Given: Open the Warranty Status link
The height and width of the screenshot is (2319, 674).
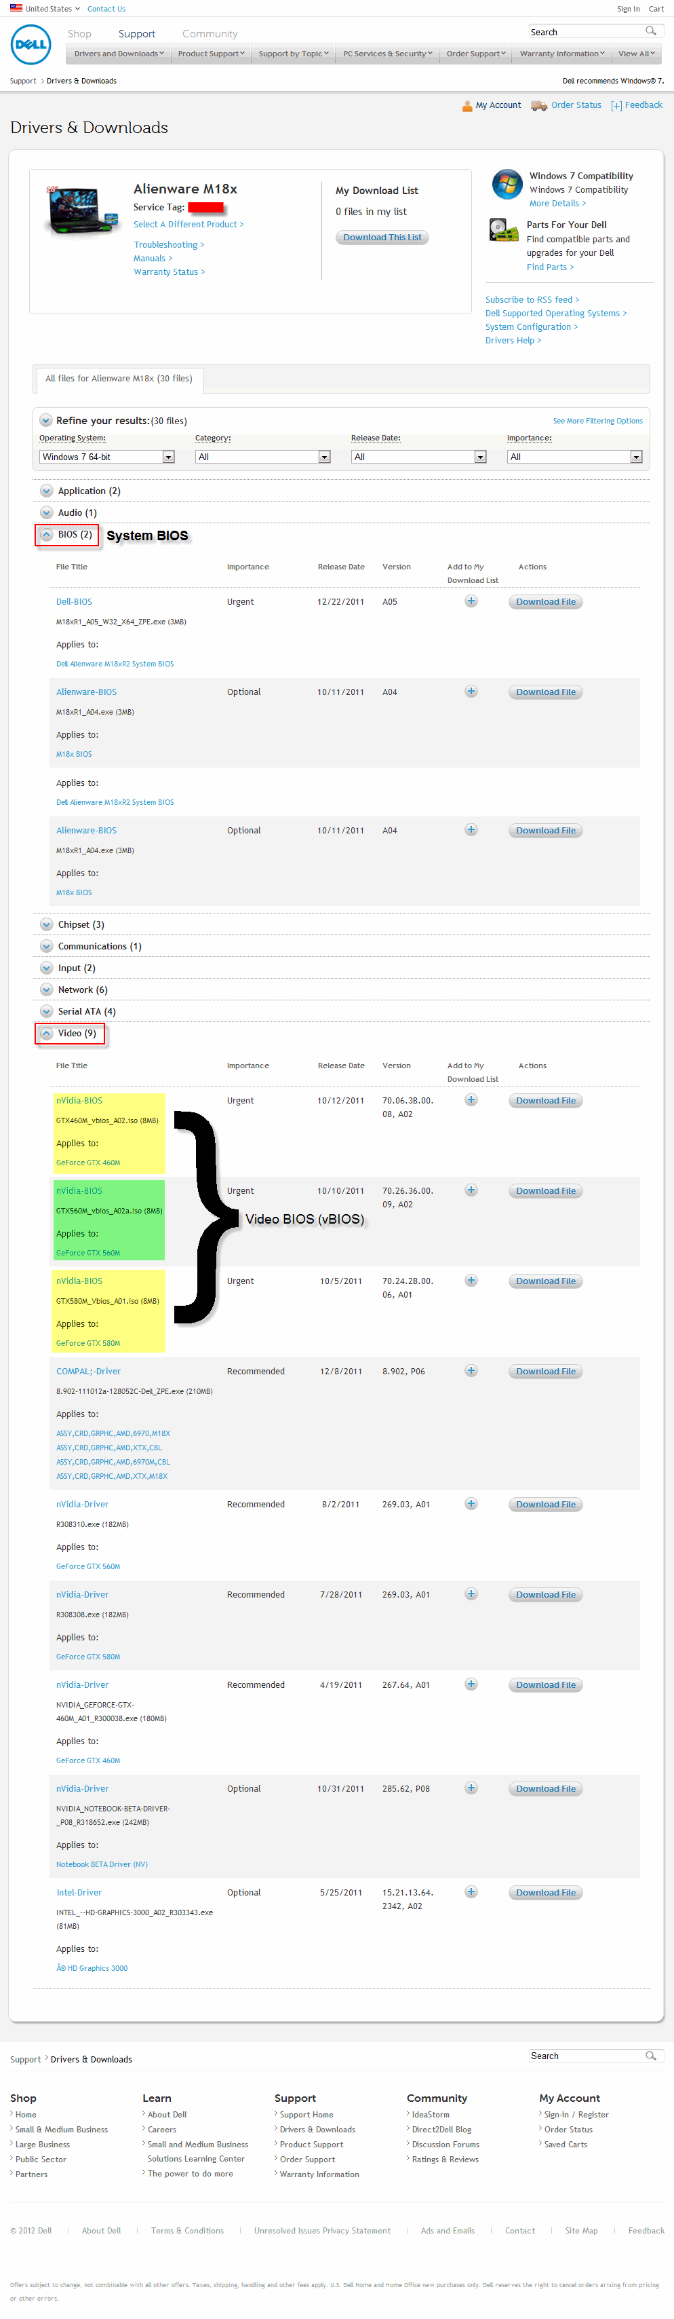Looking at the screenshot, I should pyautogui.click(x=169, y=272).
